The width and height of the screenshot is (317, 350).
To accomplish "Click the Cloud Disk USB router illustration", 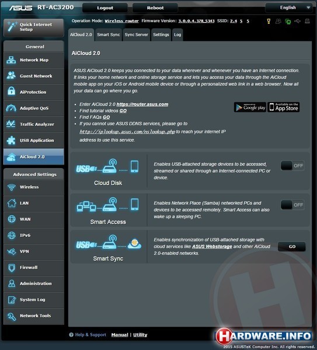I will [108, 166].
